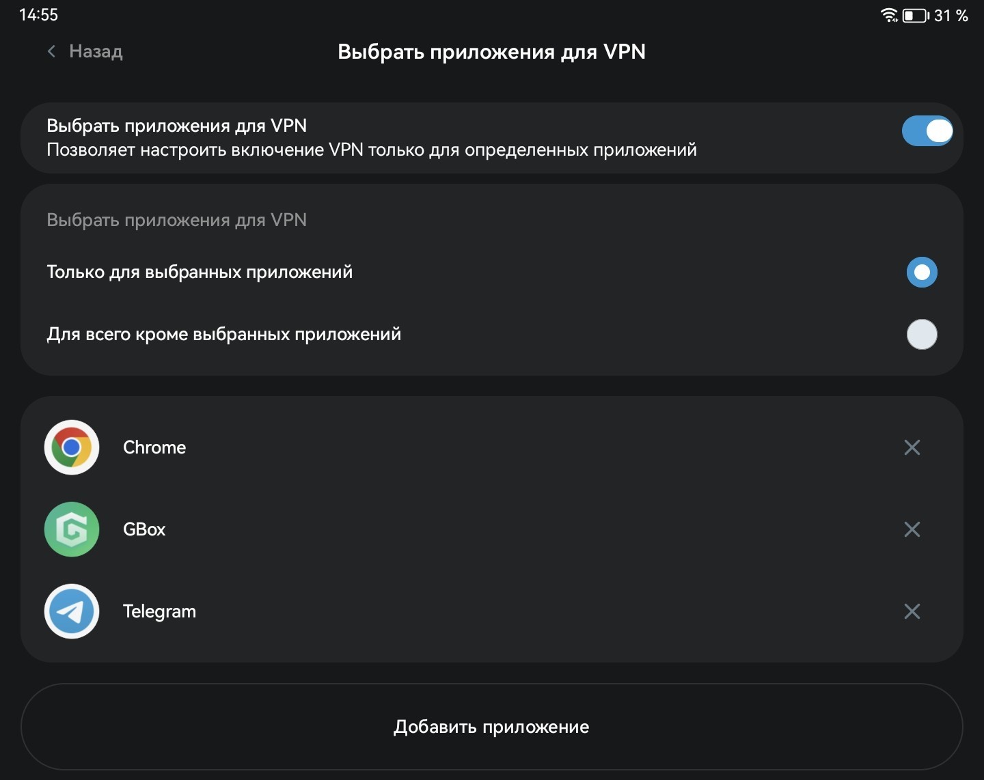984x780 pixels.
Task: Select 'Для всего кроме выбранных приложений' radio
Action: [x=922, y=335]
